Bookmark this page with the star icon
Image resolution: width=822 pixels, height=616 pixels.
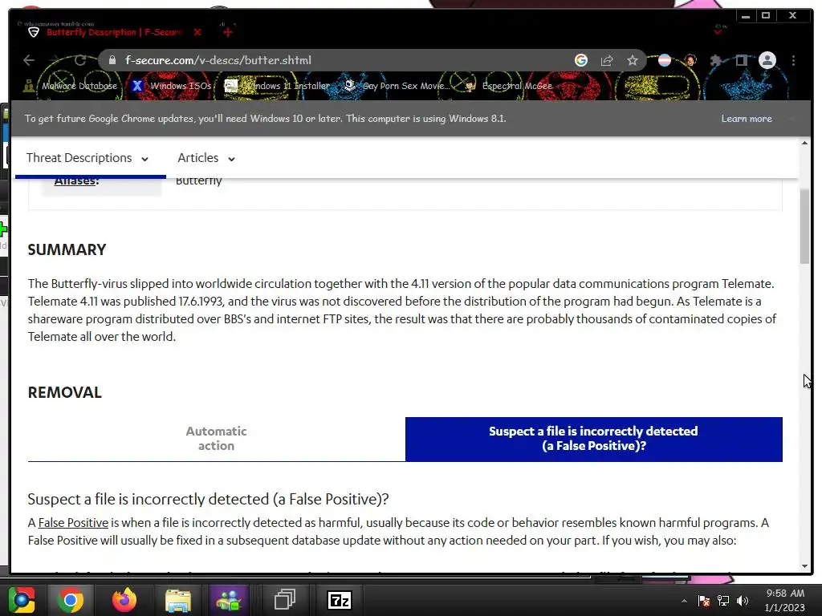coord(633,60)
